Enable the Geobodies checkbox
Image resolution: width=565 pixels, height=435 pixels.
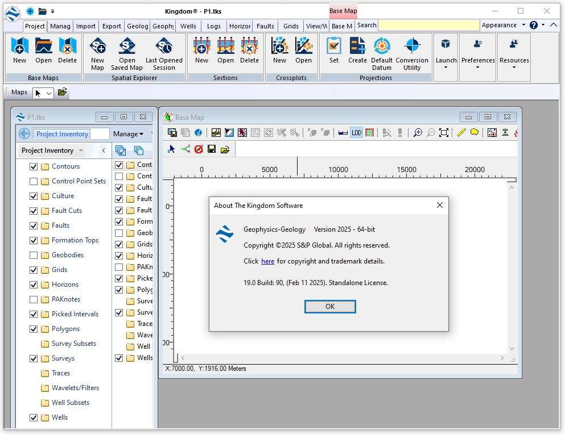coord(34,255)
